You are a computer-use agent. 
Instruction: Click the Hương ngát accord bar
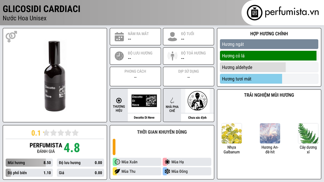pos(269,44)
